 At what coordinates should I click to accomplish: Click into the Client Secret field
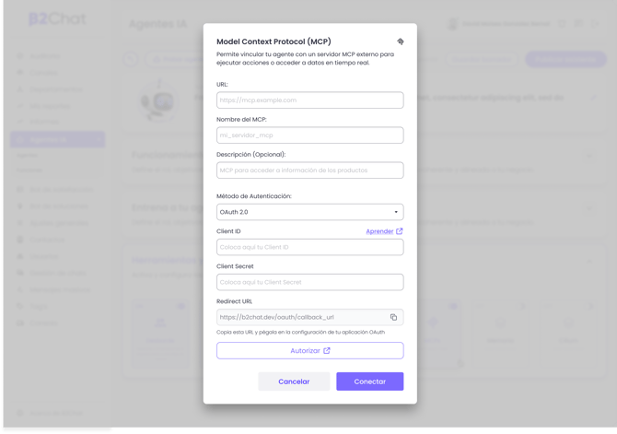tap(309, 282)
